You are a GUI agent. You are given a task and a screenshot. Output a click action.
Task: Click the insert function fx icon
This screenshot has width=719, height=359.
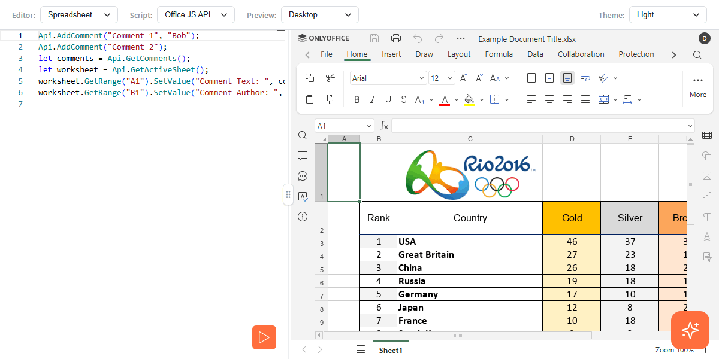(x=384, y=126)
